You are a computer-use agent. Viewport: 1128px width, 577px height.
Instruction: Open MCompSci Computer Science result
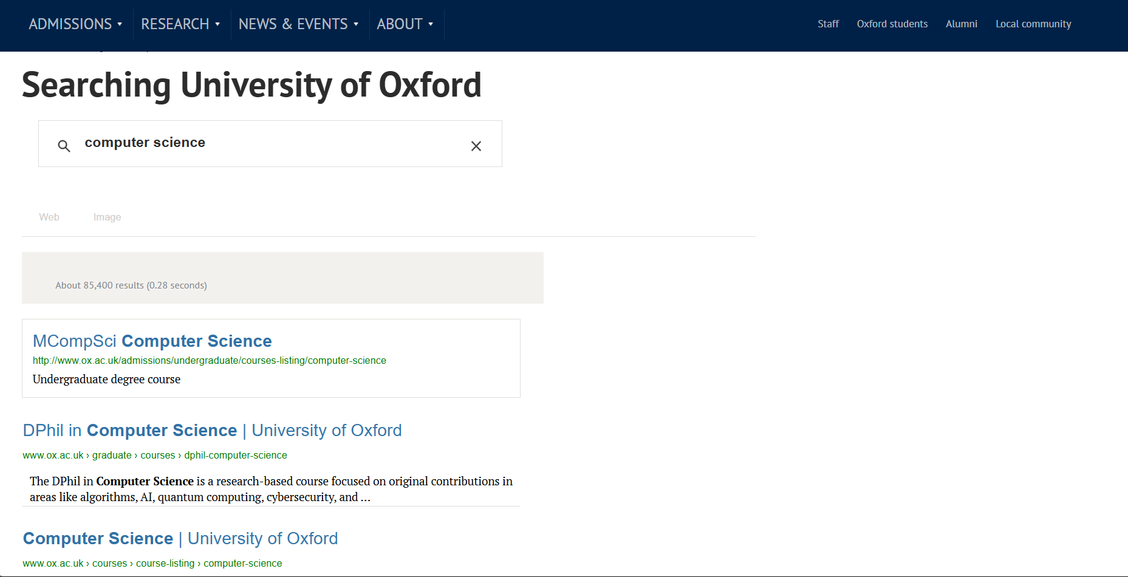(152, 341)
